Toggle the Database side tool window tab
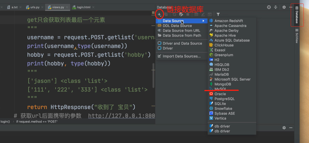309x143 pixels. tap(297, 15)
